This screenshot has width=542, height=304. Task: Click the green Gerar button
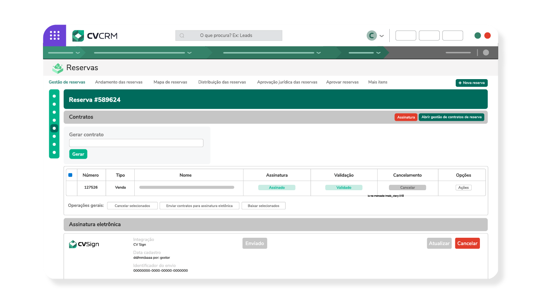point(78,154)
